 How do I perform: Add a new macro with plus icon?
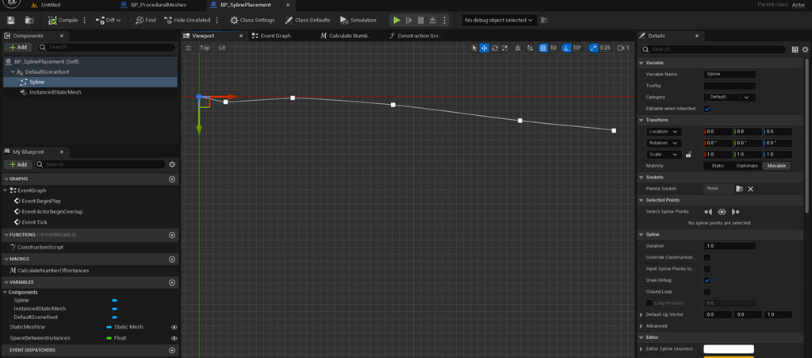[172, 259]
